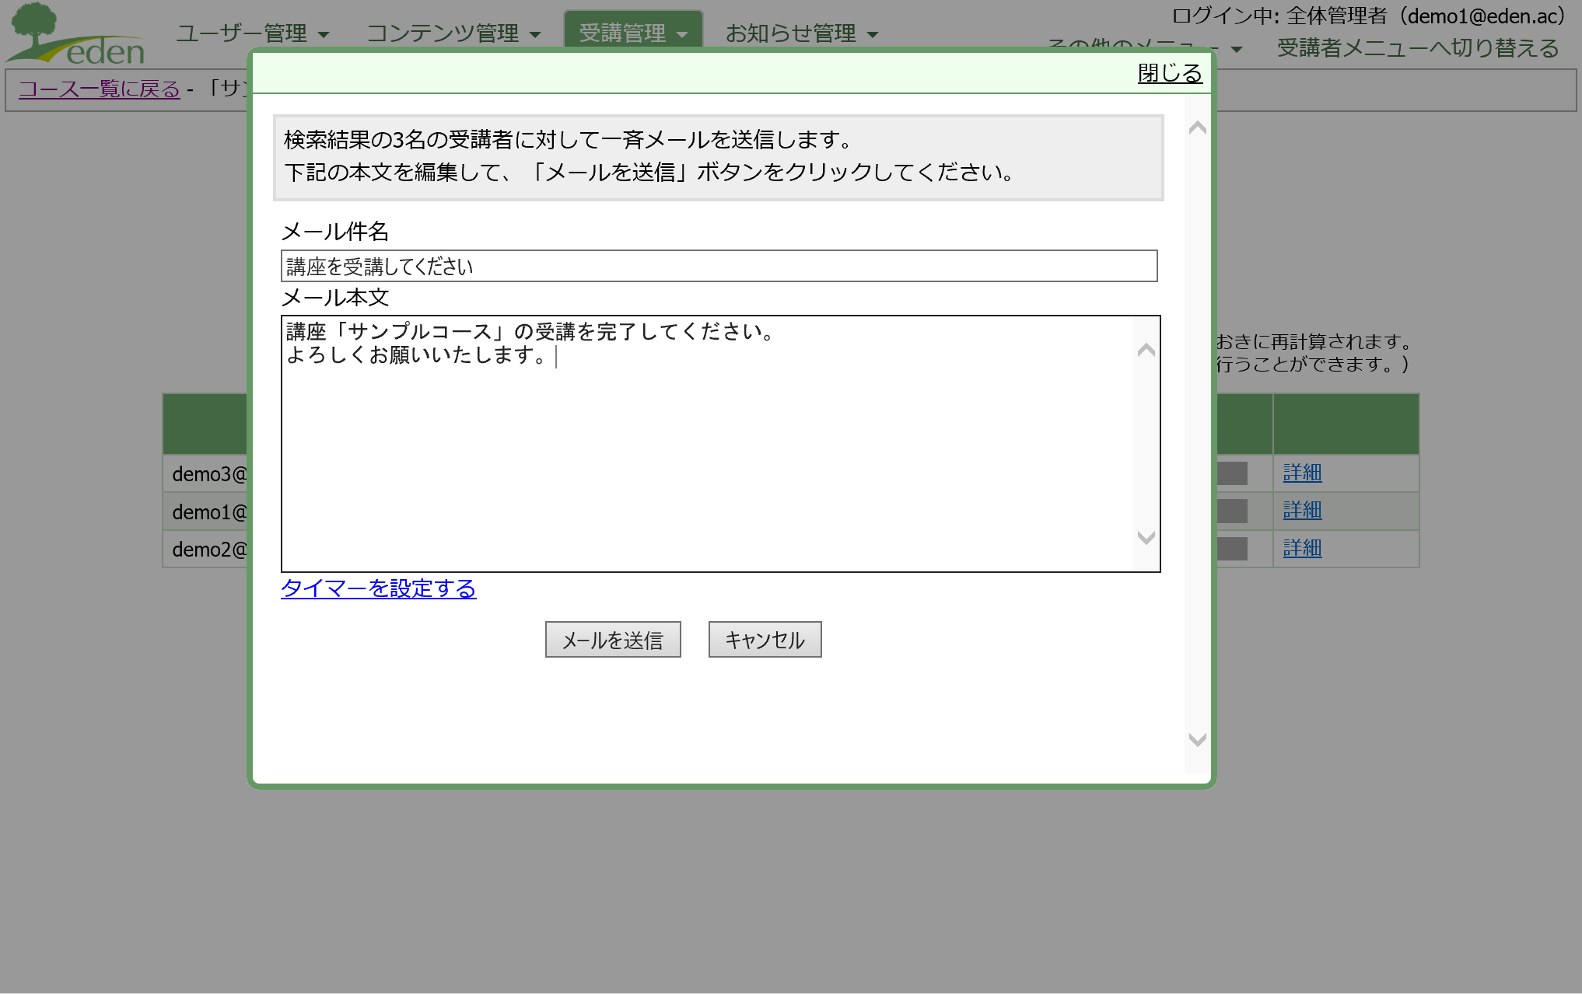Go back via コース一覧に戻る link
Screen dimensions: 1582x995
point(99,89)
